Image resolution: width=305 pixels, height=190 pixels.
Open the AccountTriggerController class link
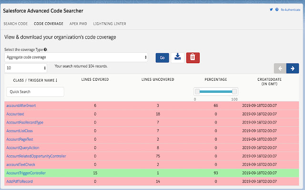pos(26,173)
